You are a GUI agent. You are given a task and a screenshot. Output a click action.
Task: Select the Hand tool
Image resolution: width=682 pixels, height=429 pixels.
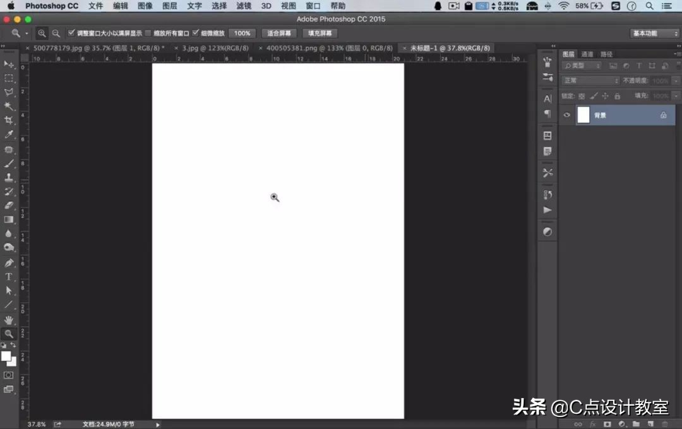[9, 320]
